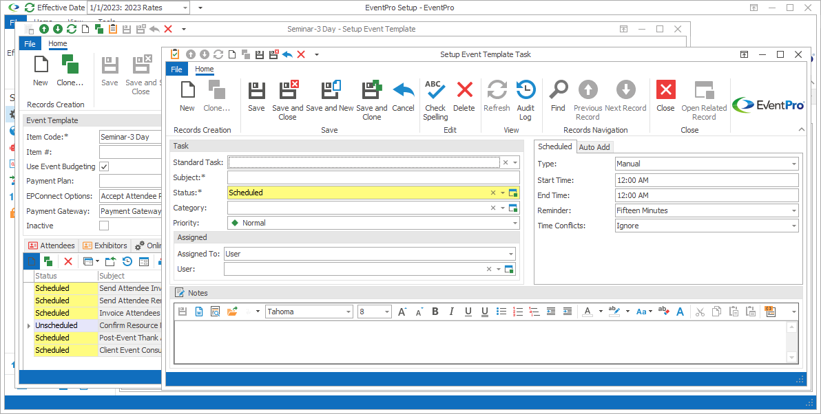Click green refresh icon in Seminar window toolbar

[x=72, y=30]
